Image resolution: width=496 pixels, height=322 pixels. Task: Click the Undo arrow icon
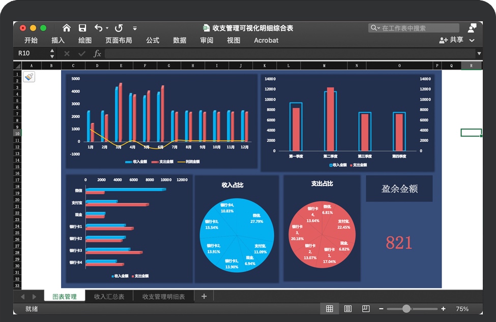point(99,28)
